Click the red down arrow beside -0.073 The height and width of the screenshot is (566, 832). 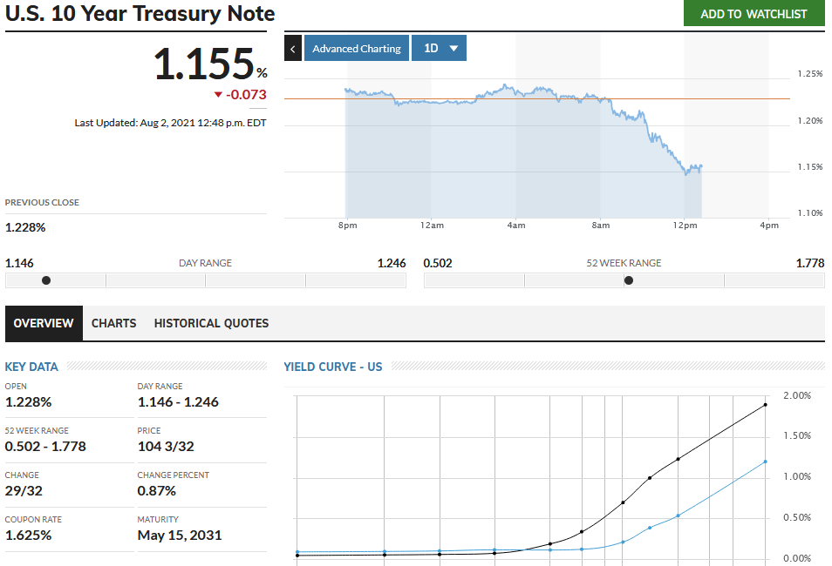click(x=218, y=95)
